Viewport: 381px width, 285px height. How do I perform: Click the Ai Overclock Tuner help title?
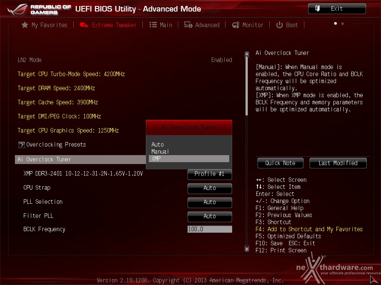click(x=282, y=53)
